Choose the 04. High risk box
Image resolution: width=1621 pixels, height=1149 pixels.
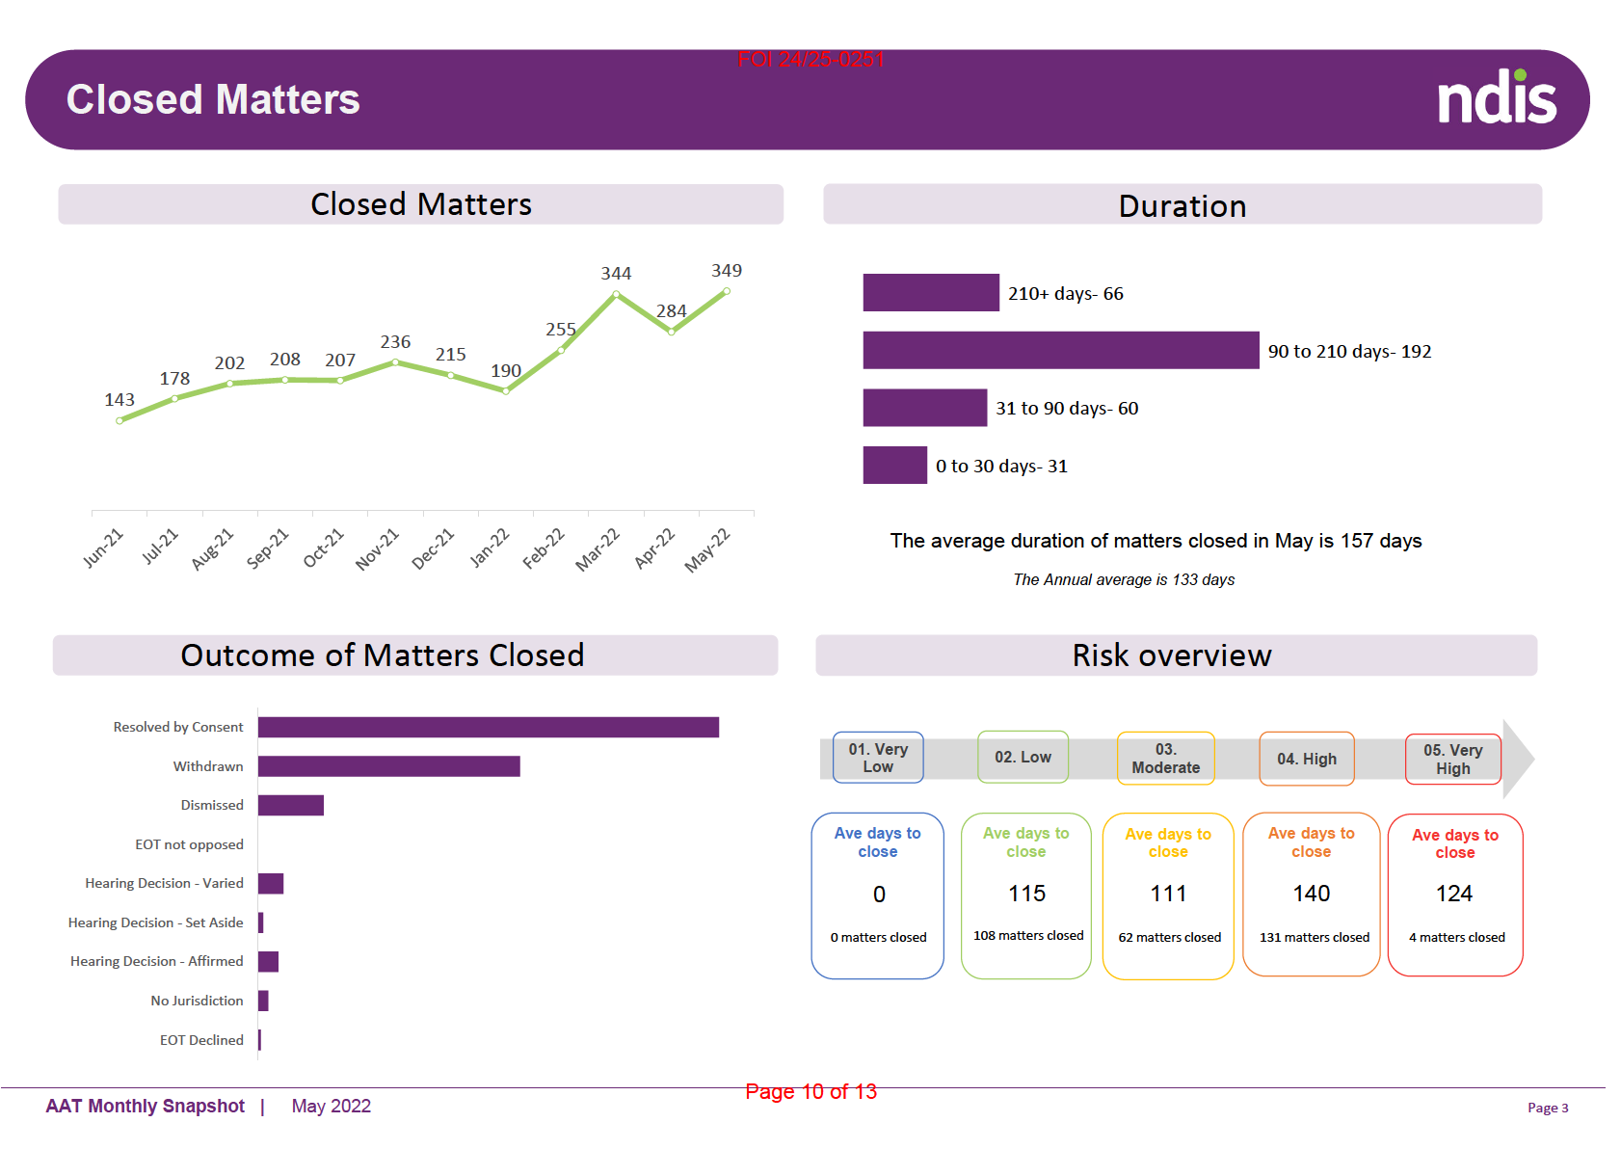click(1306, 759)
